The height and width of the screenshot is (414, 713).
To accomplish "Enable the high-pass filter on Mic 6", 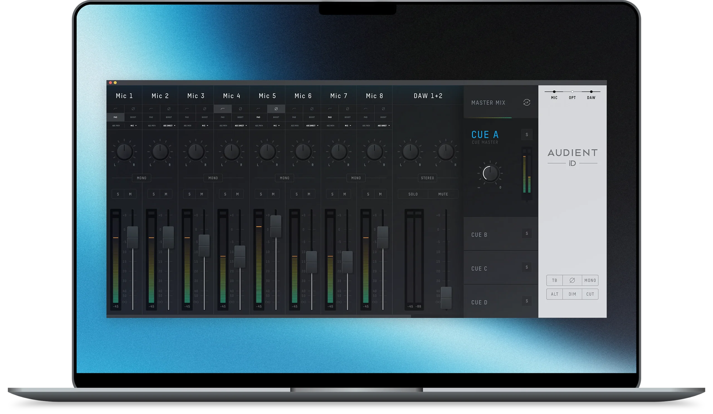I will 294,109.
